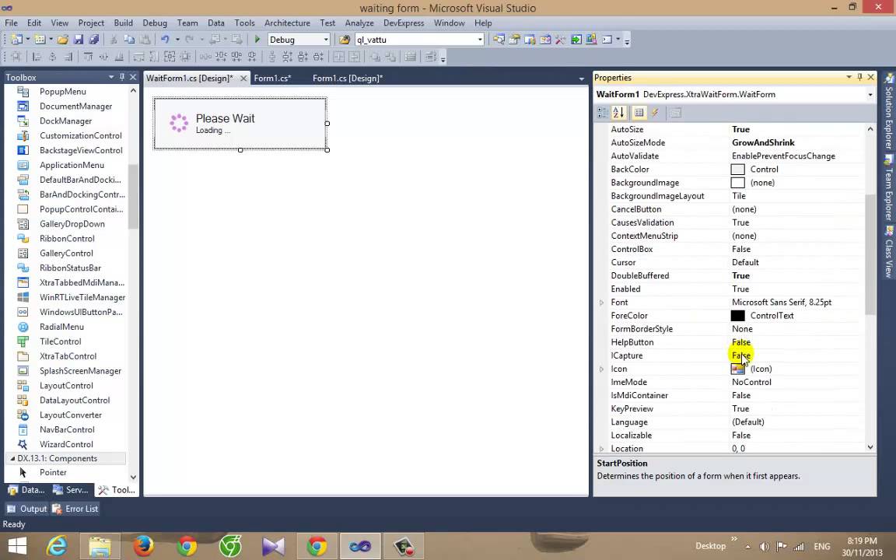
Task: Open the Error List panel tab
Action: [75, 509]
